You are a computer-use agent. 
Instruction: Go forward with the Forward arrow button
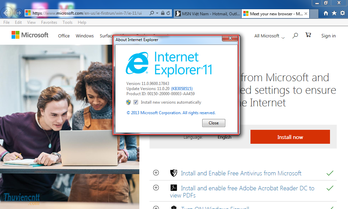click(x=19, y=13)
